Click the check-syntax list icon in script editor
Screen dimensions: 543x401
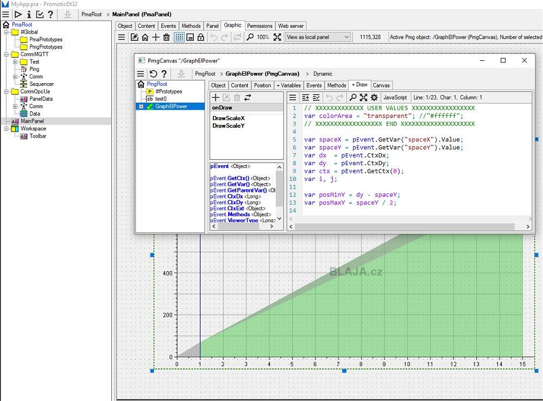pyautogui.click(x=316, y=98)
